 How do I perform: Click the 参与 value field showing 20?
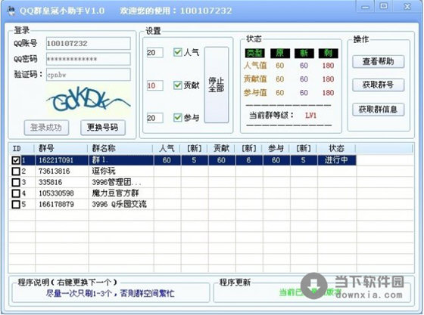click(x=155, y=118)
